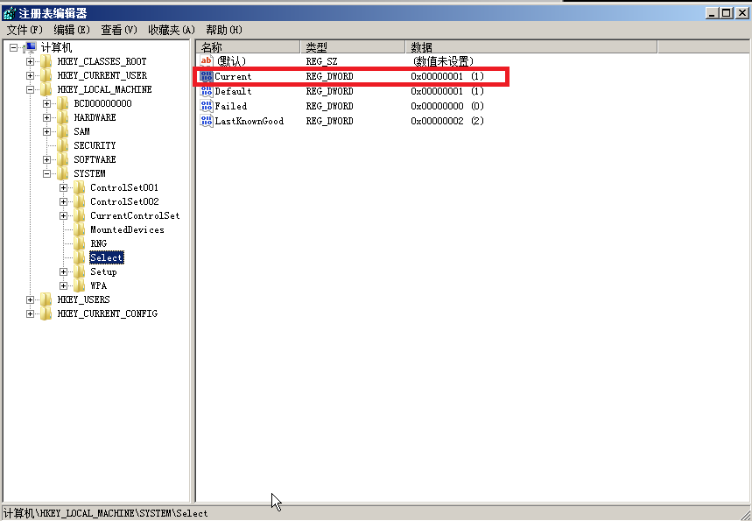Expand the HKEY_CLASSES_ROOT node
Viewport: 752px width, 521px height.
click(31, 61)
